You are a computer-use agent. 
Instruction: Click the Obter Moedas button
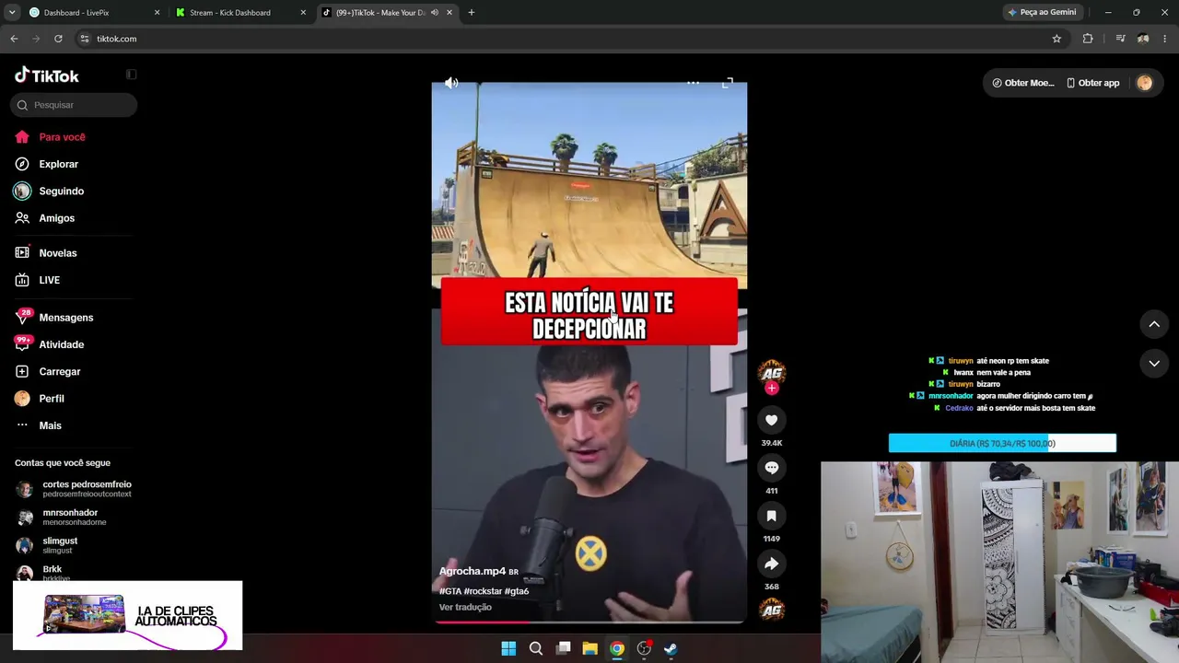tap(1022, 83)
